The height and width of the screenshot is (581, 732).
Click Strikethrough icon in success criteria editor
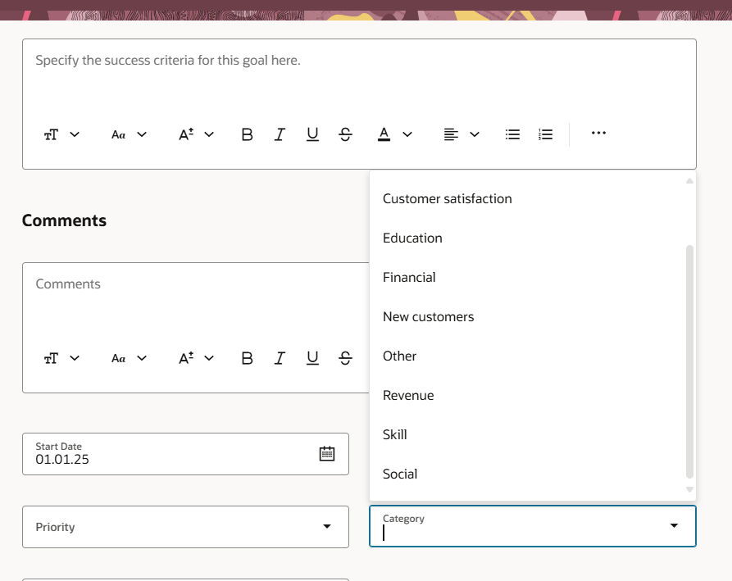point(345,134)
